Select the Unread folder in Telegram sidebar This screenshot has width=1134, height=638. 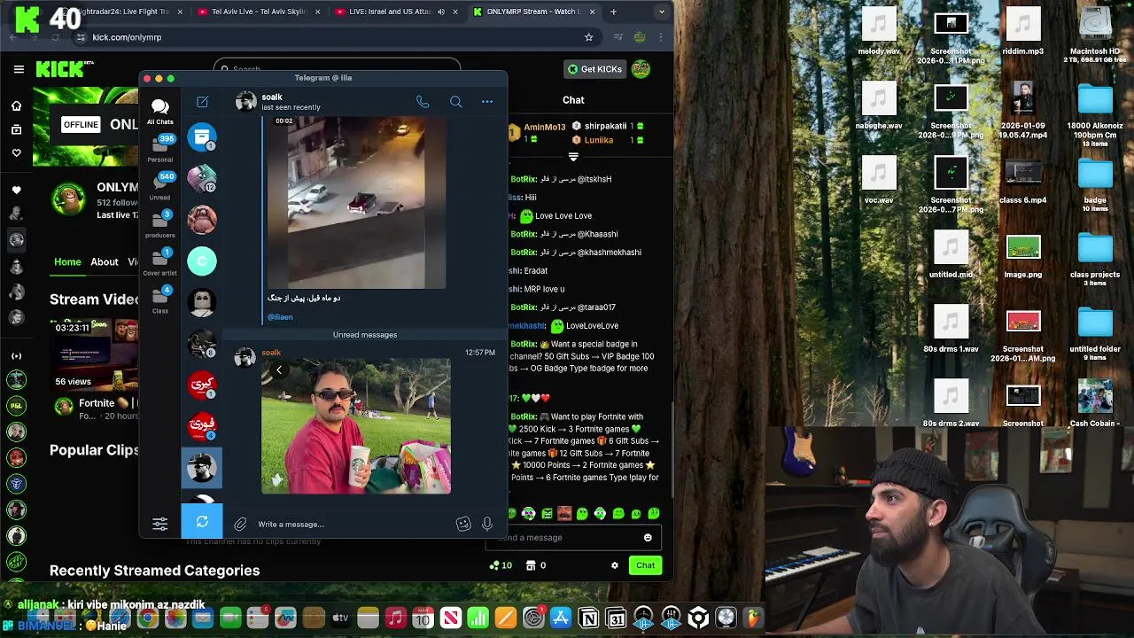[160, 186]
